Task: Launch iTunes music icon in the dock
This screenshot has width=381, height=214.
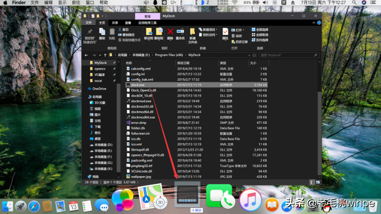Action: (250, 198)
